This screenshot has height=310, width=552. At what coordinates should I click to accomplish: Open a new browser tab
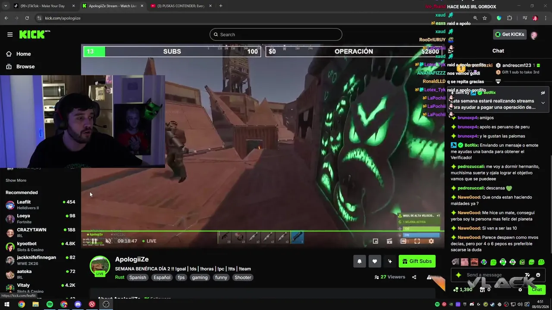tap(221, 6)
